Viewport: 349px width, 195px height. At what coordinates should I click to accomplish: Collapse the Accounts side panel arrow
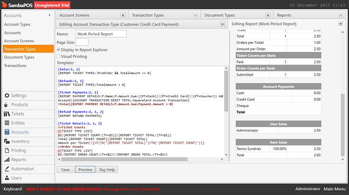50,15
